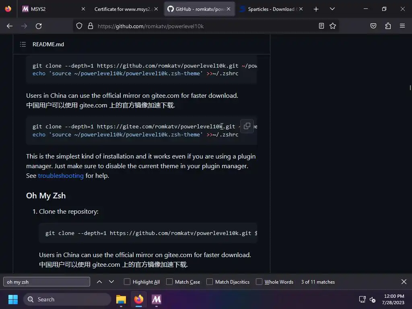
Task: Click the address bar URL
Action: pyautogui.click(x=151, y=26)
